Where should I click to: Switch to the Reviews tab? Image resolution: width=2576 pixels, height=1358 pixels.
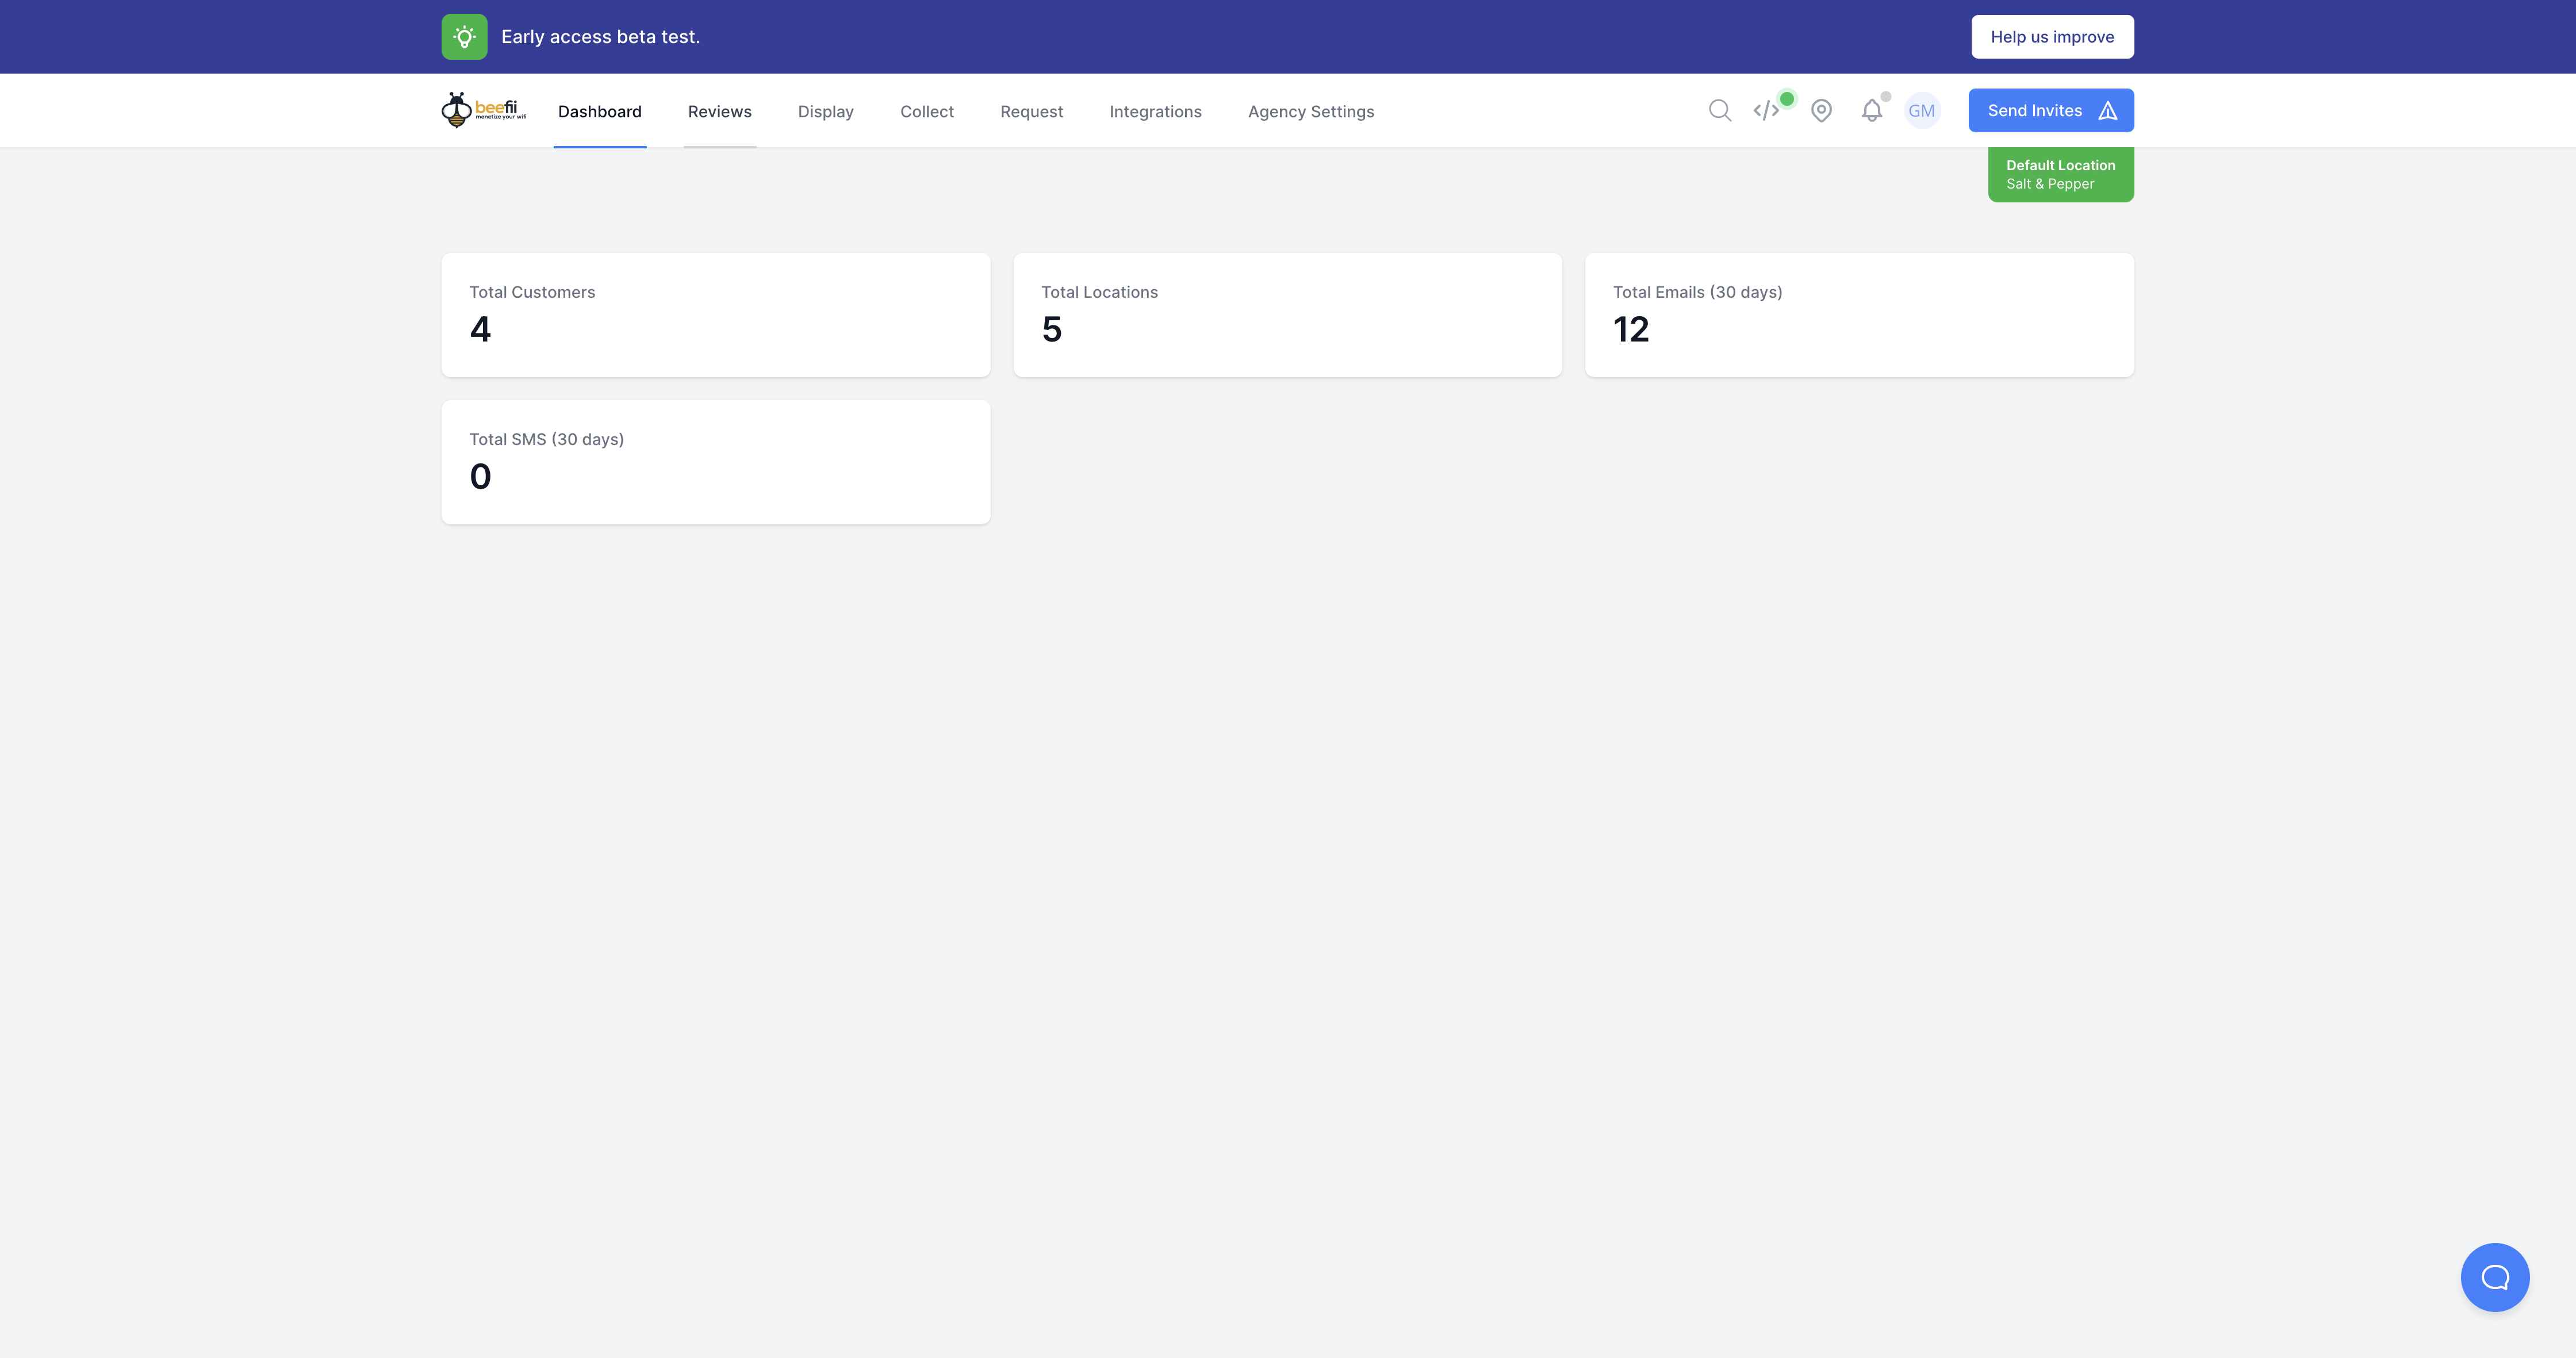(719, 112)
